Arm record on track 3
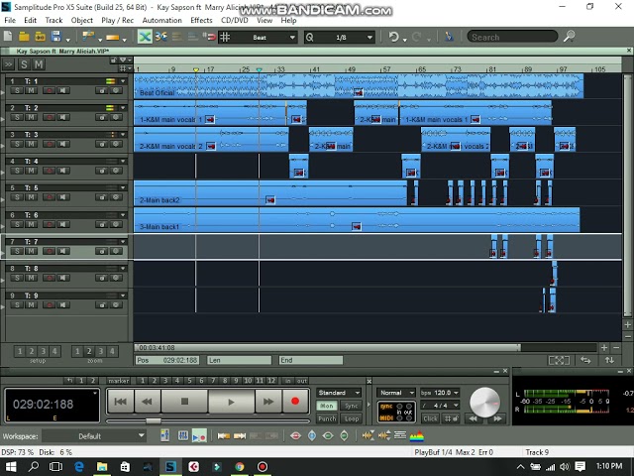The width and height of the screenshot is (634, 476). [x=49, y=144]
